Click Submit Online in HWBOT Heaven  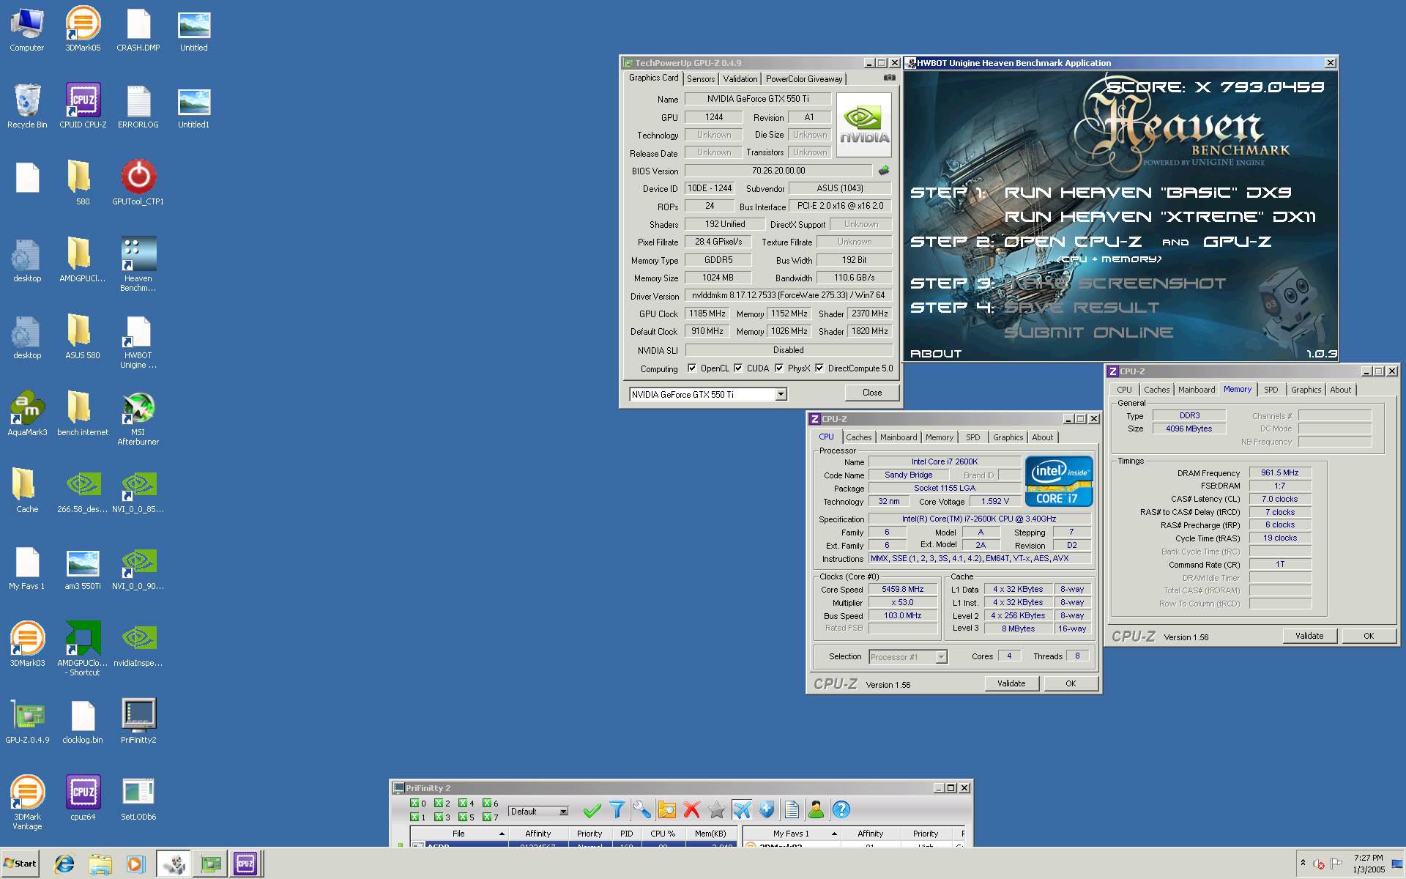click(x=1088, y=333)
